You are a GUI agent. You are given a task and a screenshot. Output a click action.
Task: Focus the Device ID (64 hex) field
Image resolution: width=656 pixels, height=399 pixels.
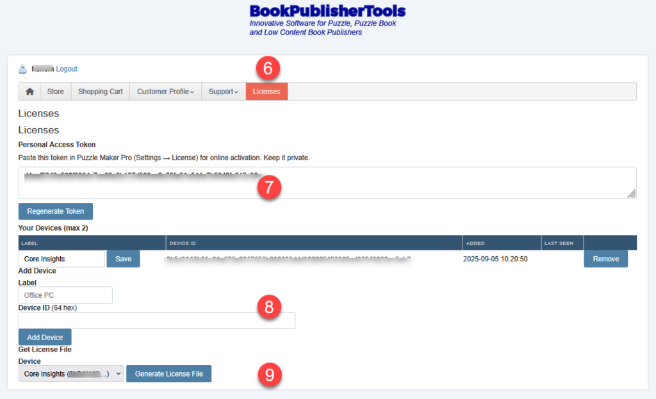(157, 320)
